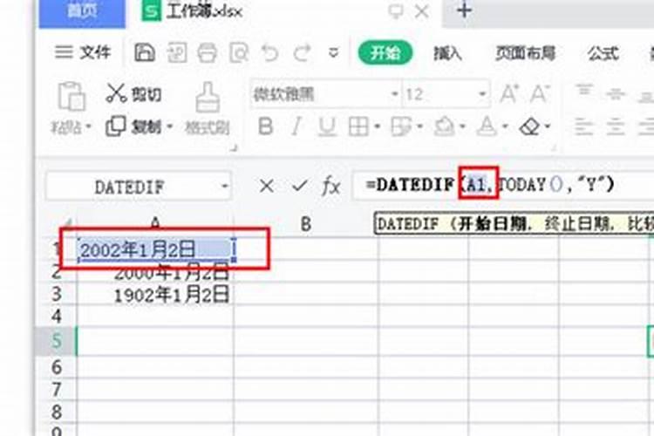This screenshot has width=654, height=436.
Task: Click the eraser clear icon
Action: click(x=530, y=126)
